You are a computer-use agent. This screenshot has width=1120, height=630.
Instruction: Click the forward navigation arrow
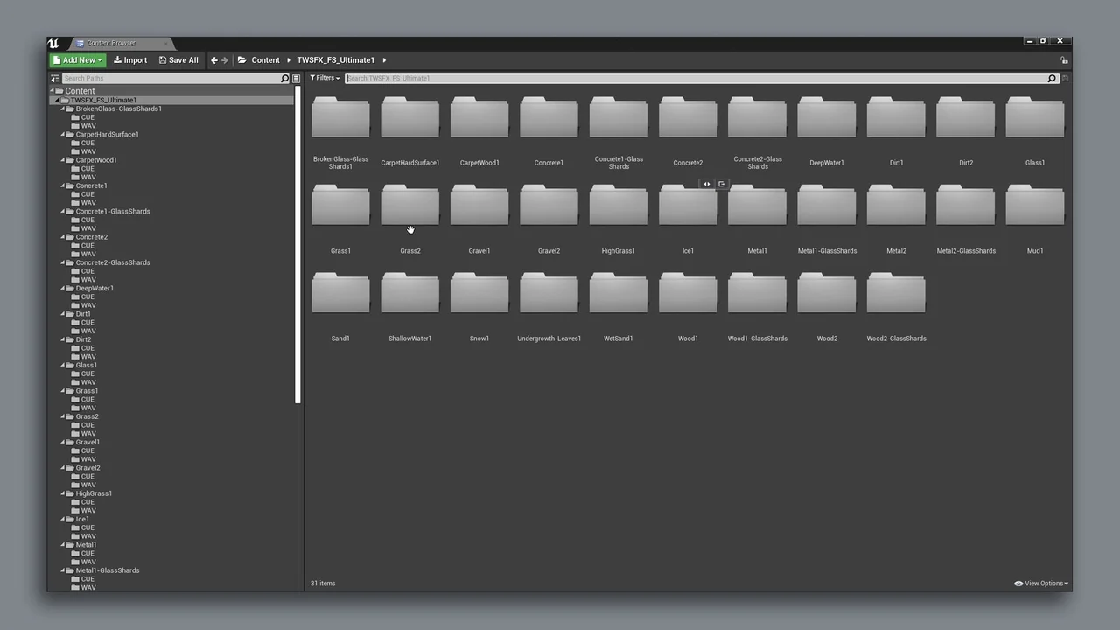click(x=226, y=59)
